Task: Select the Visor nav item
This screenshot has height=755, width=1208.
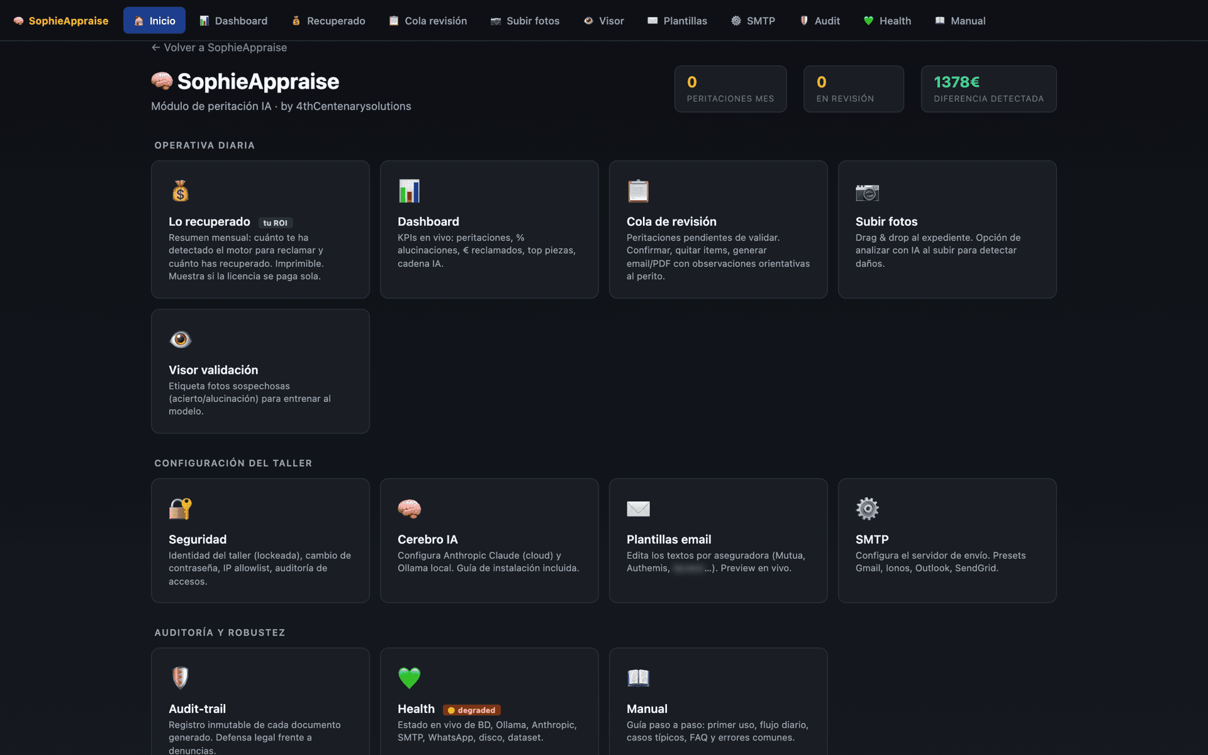Action: [603, 21]
